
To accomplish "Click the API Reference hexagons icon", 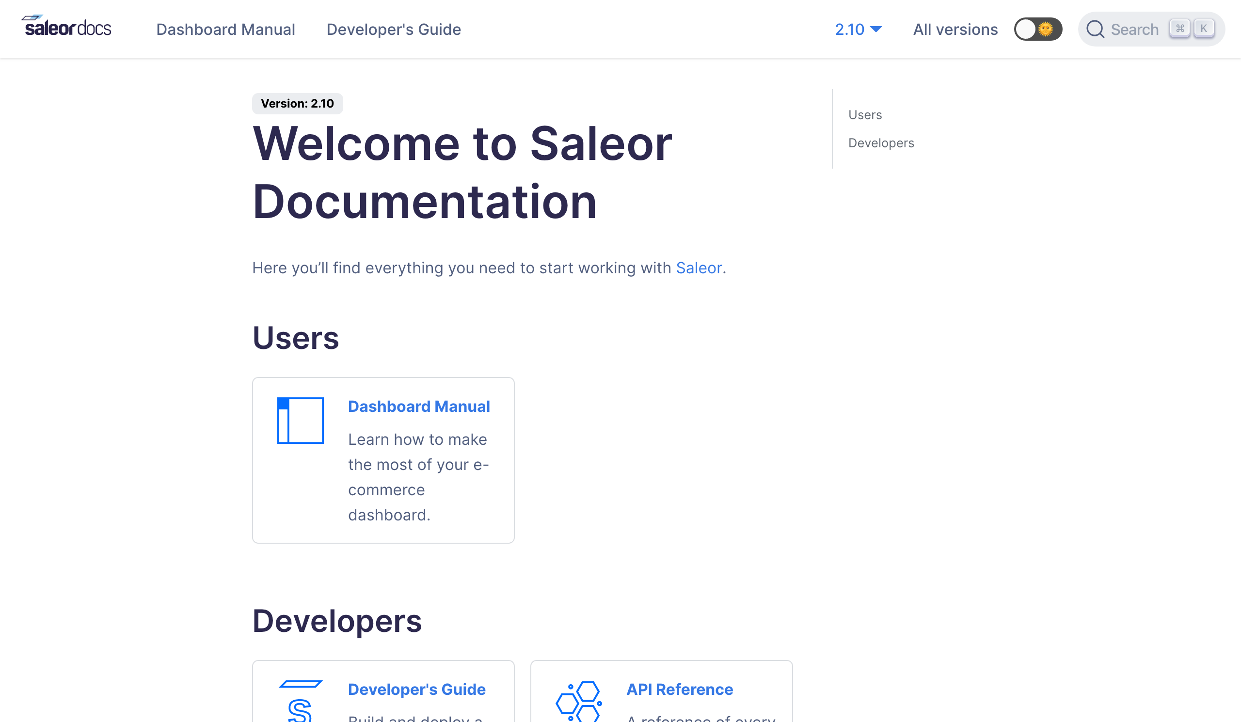I will pos(579,701).
